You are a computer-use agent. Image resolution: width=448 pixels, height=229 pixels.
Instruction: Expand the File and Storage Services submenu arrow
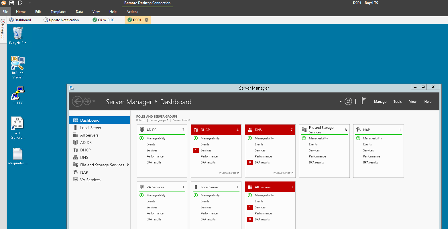pyautogui.click(x=128, y=165)
